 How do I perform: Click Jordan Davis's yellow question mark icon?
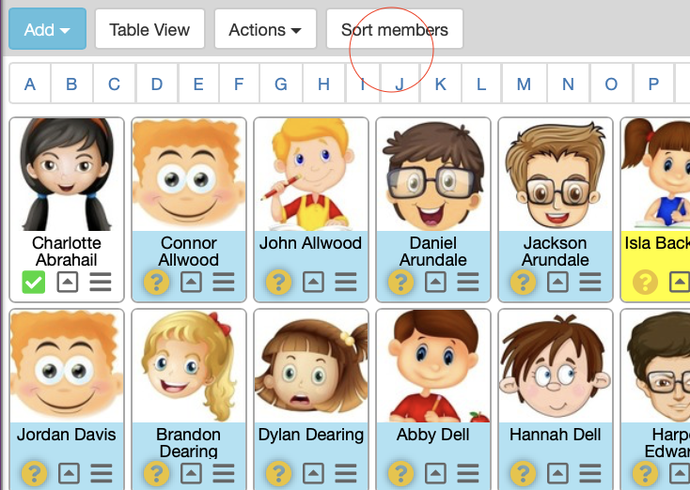(x=34, y=474)
